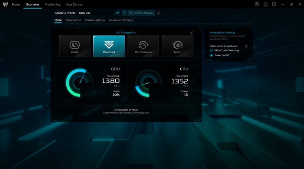The width and height of the screenshot is (304, 169).
Task: Click the list layout icon in title bar
Action: click(274, 4)
